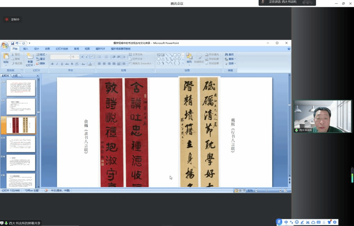This screenshot has width=354, height=226.
Task: Click the 西大书法所的屏幕共享 label
Action: (25, 223)
